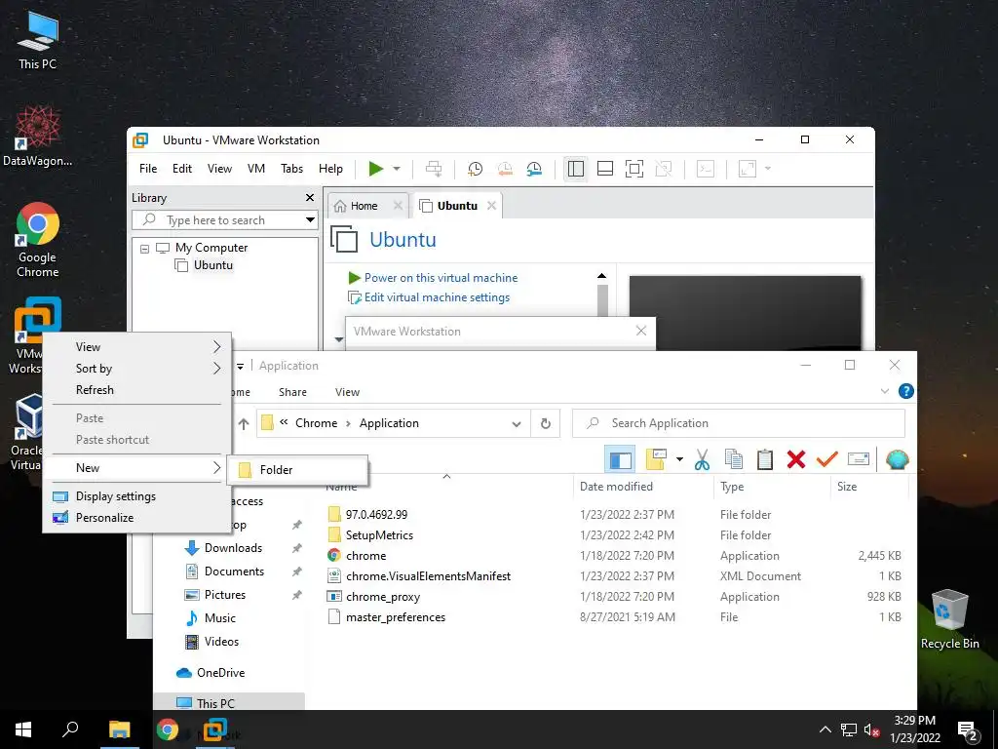
Task: Open the File menu in VMware Workstation
Action: click(148, 169)
